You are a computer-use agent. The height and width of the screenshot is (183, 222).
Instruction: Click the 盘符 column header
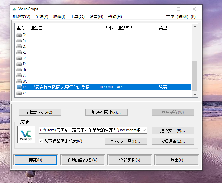(21, 28)
